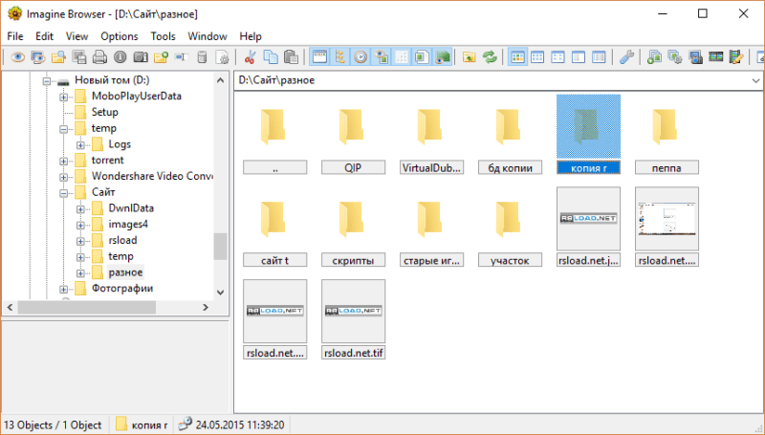
Task: Toggle the preview panel eye button
Action: point(381,57)
